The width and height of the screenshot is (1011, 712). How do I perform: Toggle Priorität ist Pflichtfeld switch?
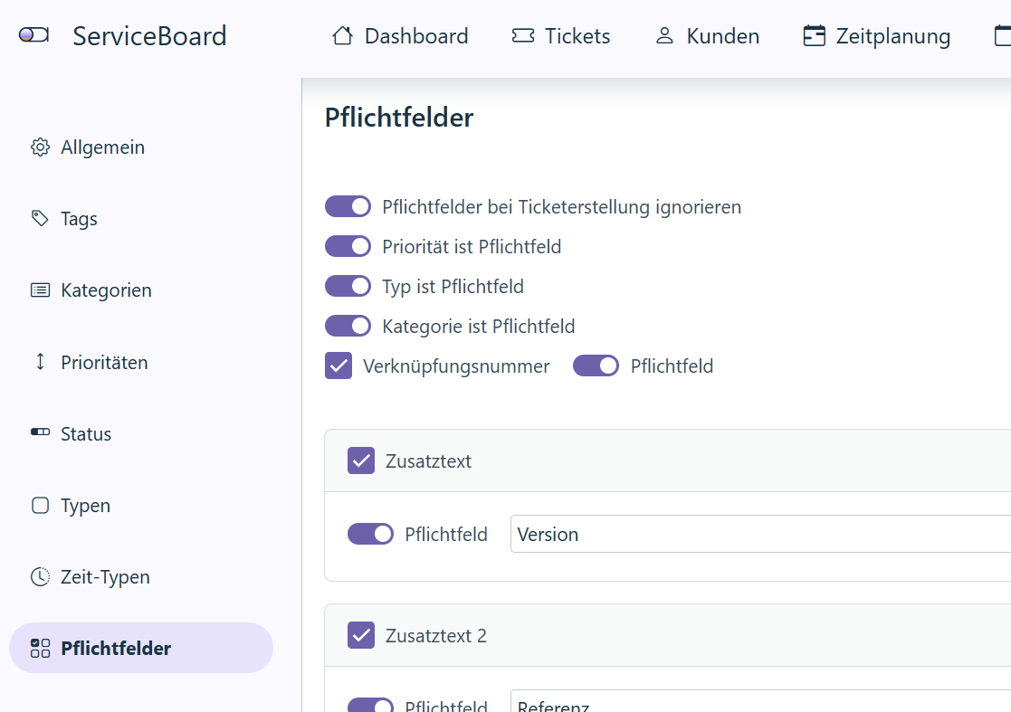pyautogui.click(x=348, y=246)
